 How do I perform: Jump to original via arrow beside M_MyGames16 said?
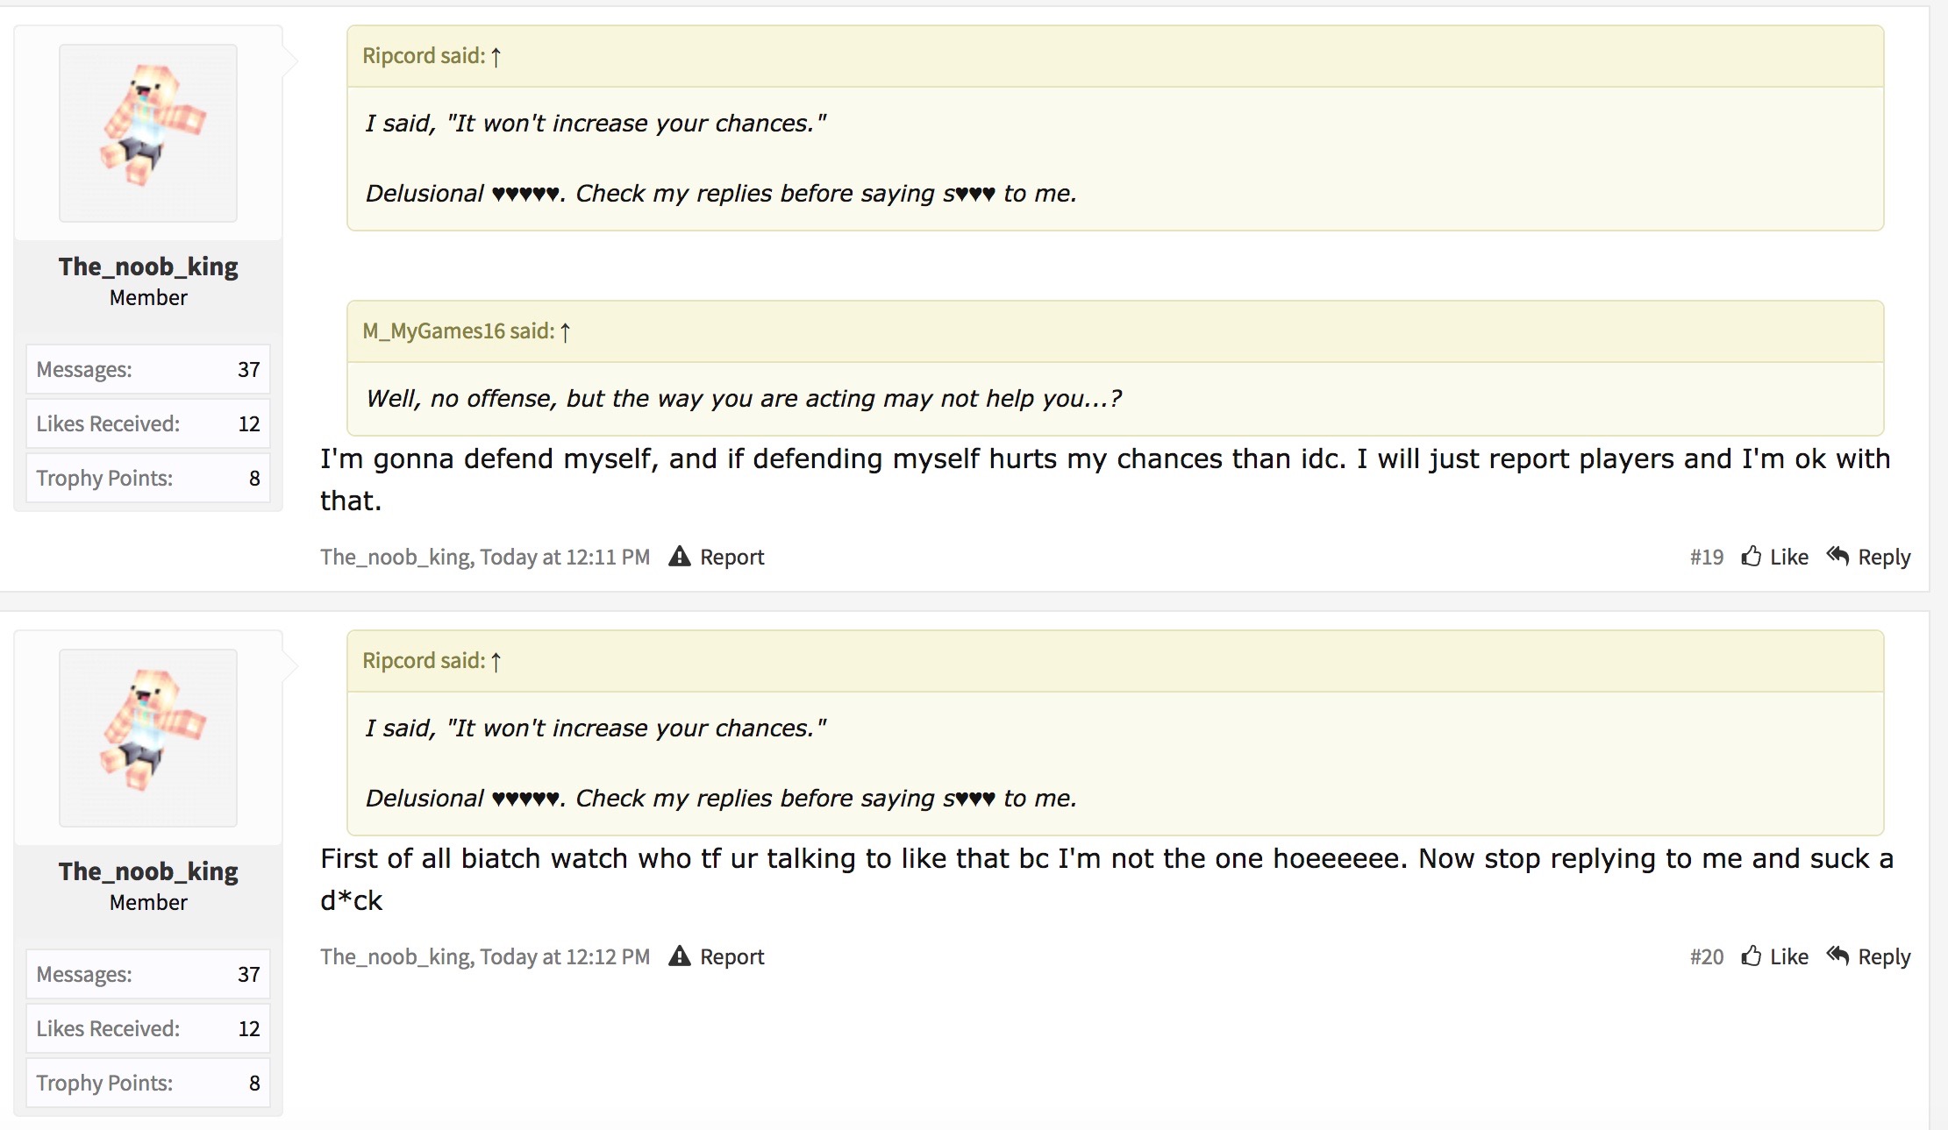click(566, 331)
